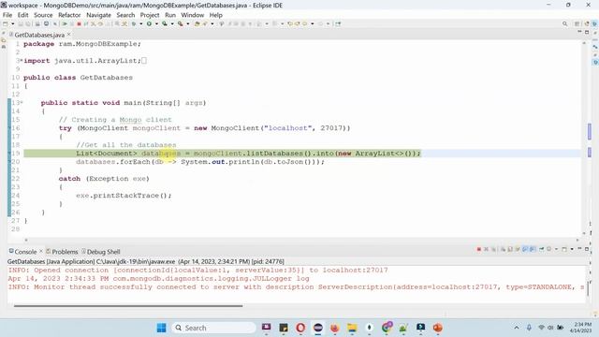Open the Run button dropdown arrow
Image resolution: width=599 pixels, height=337 pixels.
tap(156, 23)
